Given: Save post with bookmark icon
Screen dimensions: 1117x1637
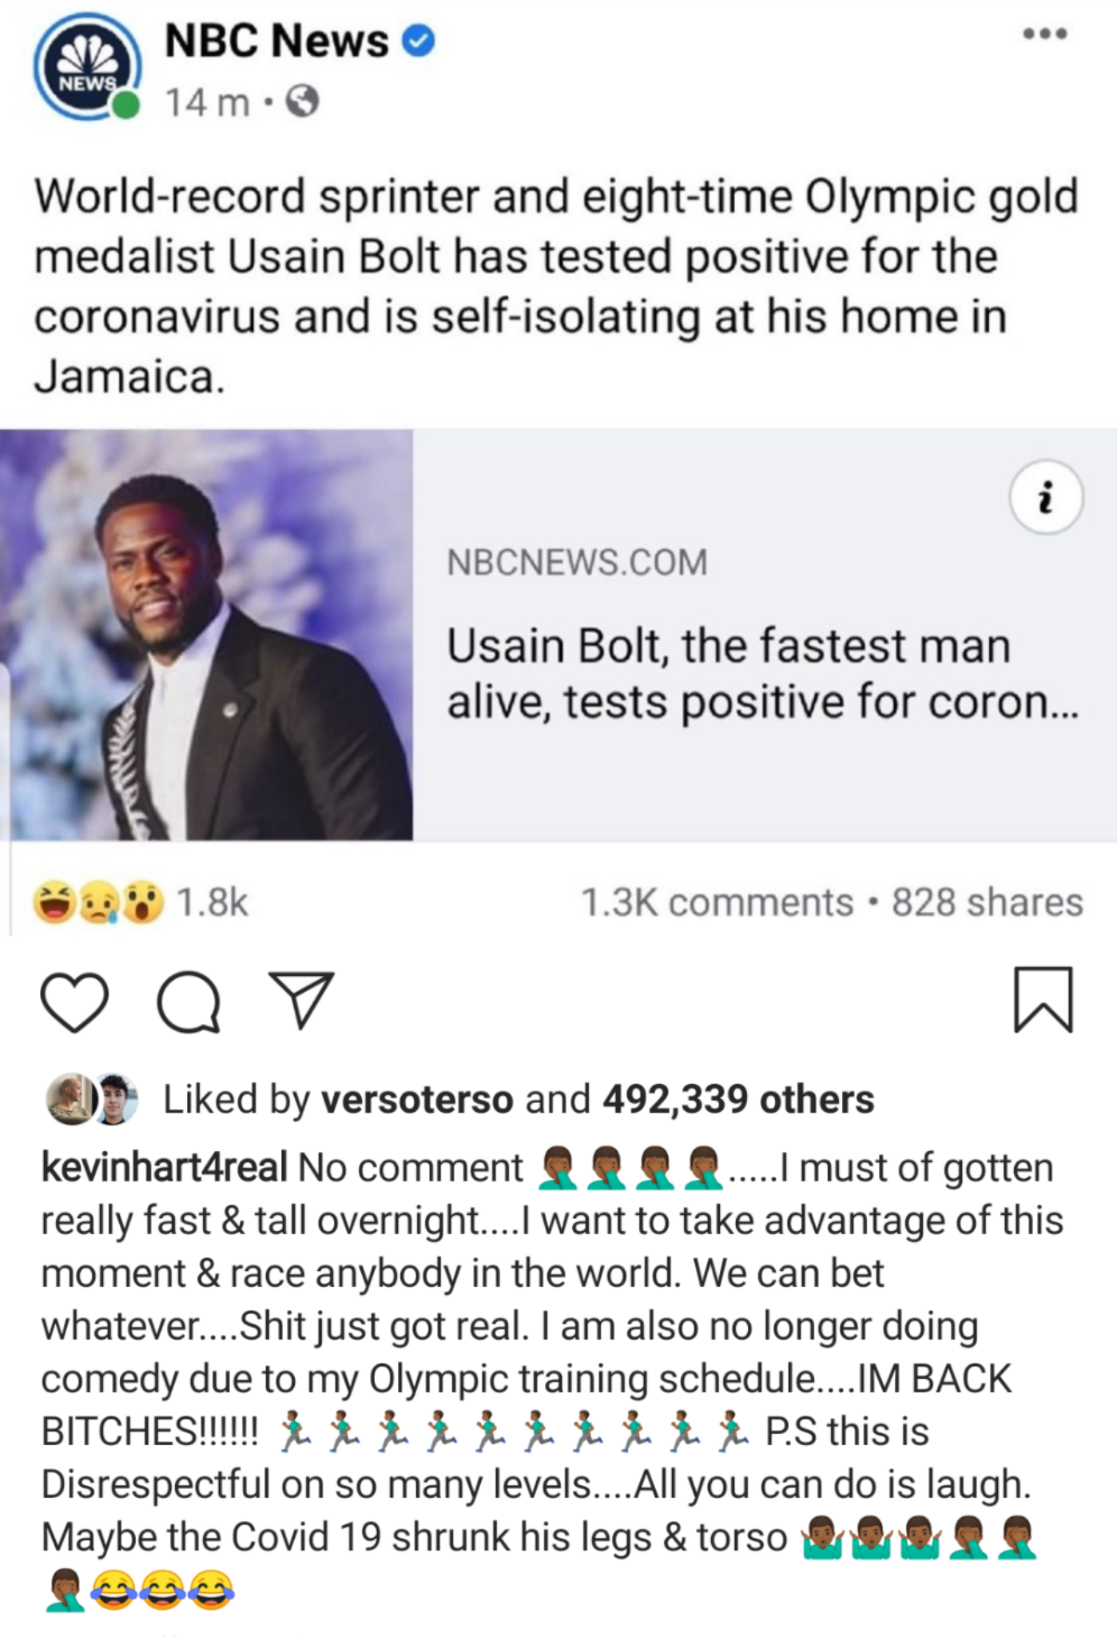Looking at the screenshot, I should point(1043,1000).
